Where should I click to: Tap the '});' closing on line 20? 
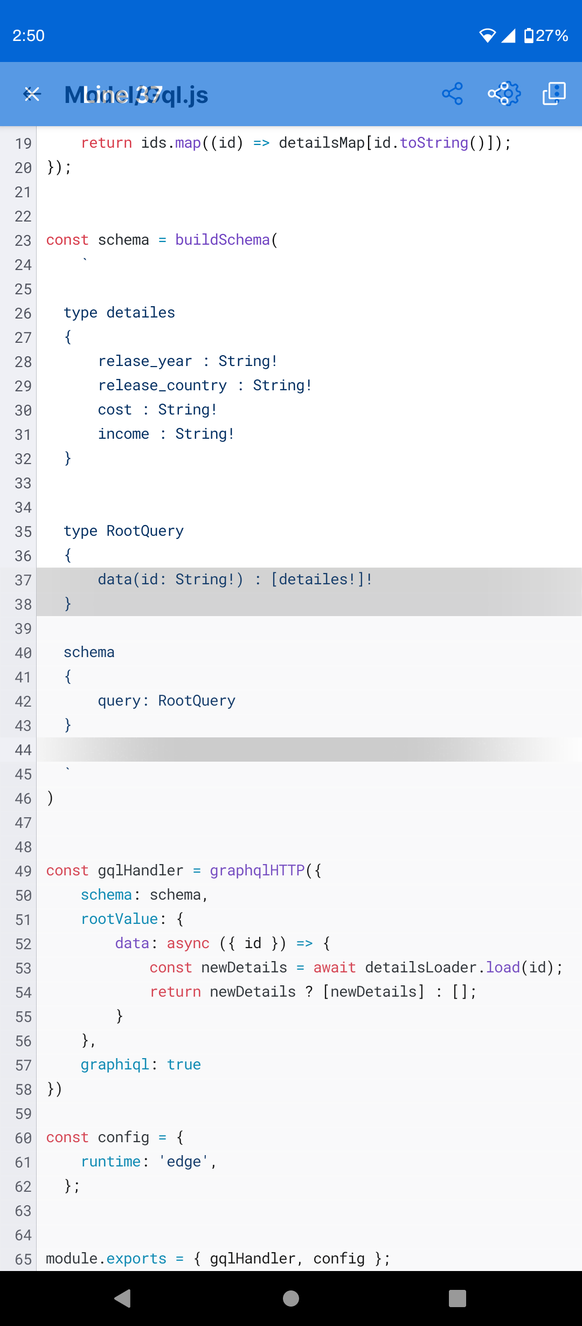tap(59, 167)
